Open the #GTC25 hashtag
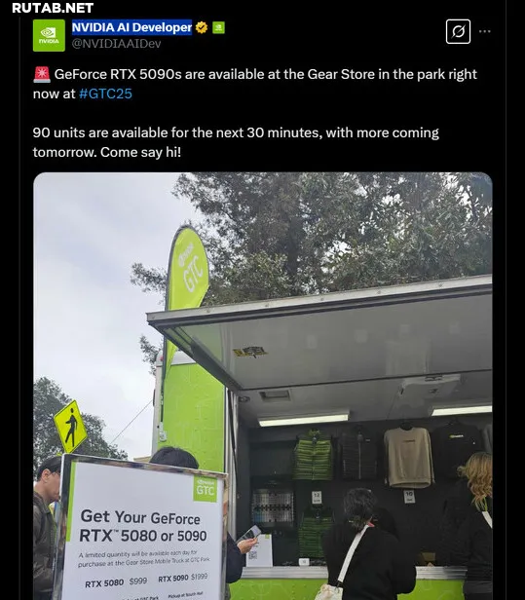 105,94
